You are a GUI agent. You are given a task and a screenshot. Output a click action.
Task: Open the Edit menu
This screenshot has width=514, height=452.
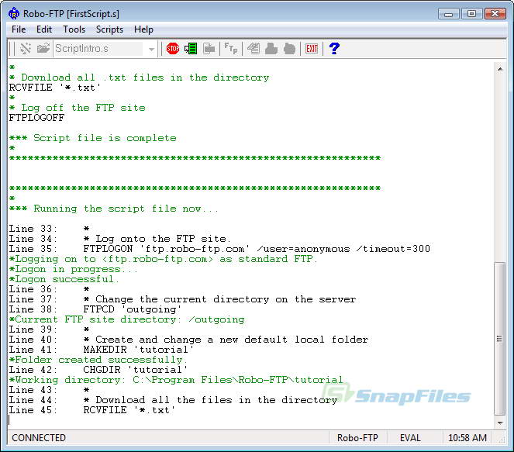coord(44,29)
